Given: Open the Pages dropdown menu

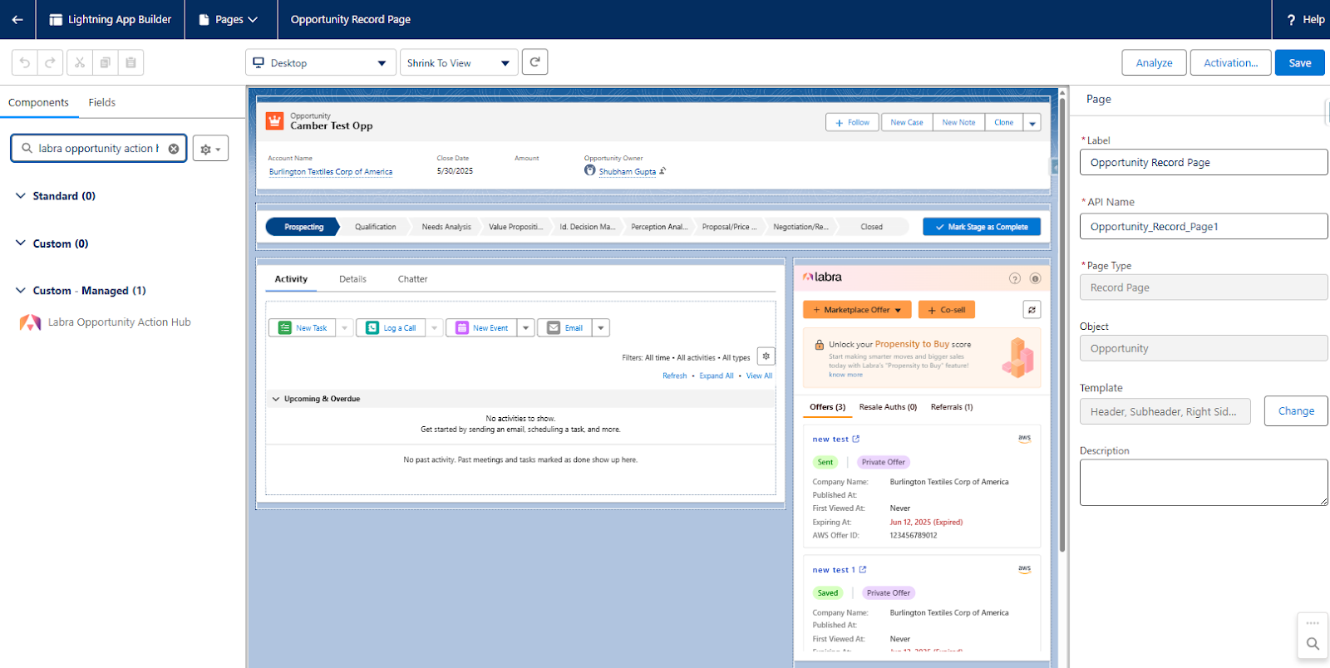Looking at the screenshot, I should [x=228, y=19].
